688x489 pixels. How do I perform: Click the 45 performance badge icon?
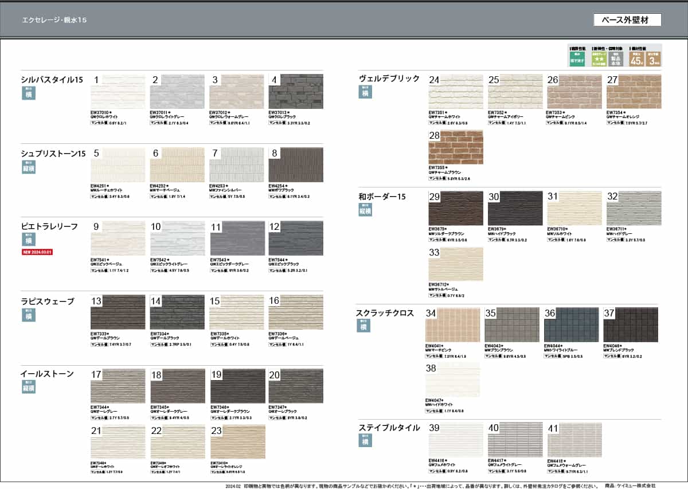pos(636,58)
